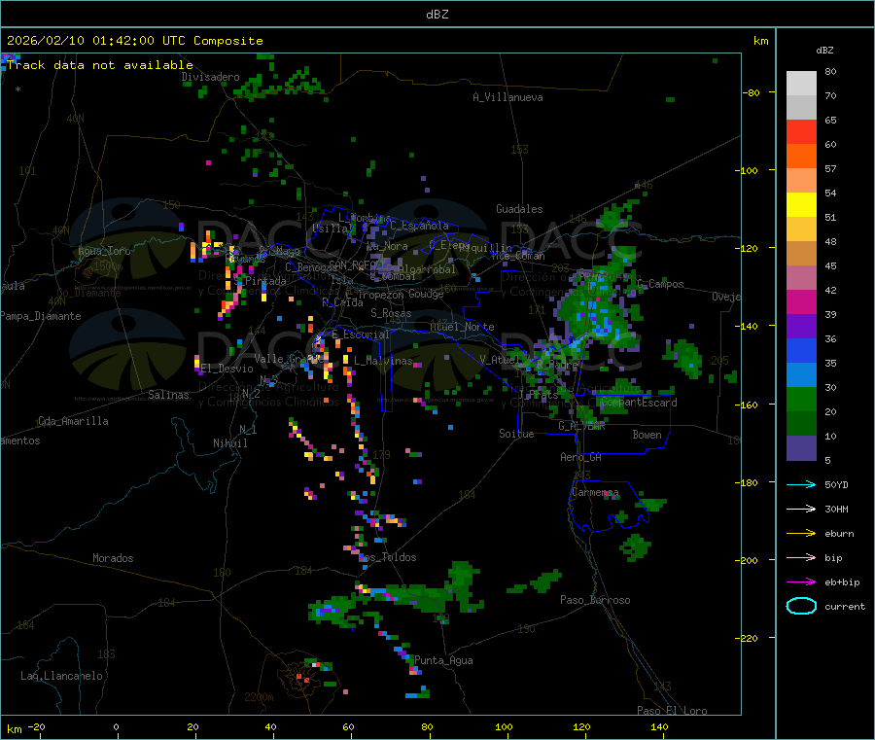Click the 'S_Rosas' map label
The width and height of the screenshot is (875, 740).
391,313
